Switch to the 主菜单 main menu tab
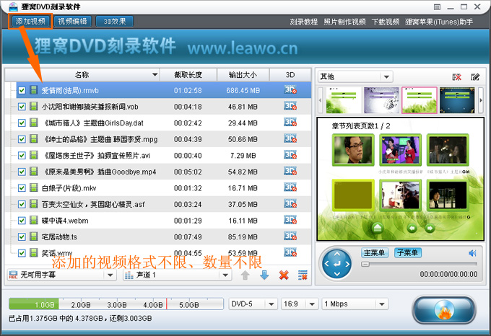Image resolution: width=491 pixels, height=336 pixels. 375,252
